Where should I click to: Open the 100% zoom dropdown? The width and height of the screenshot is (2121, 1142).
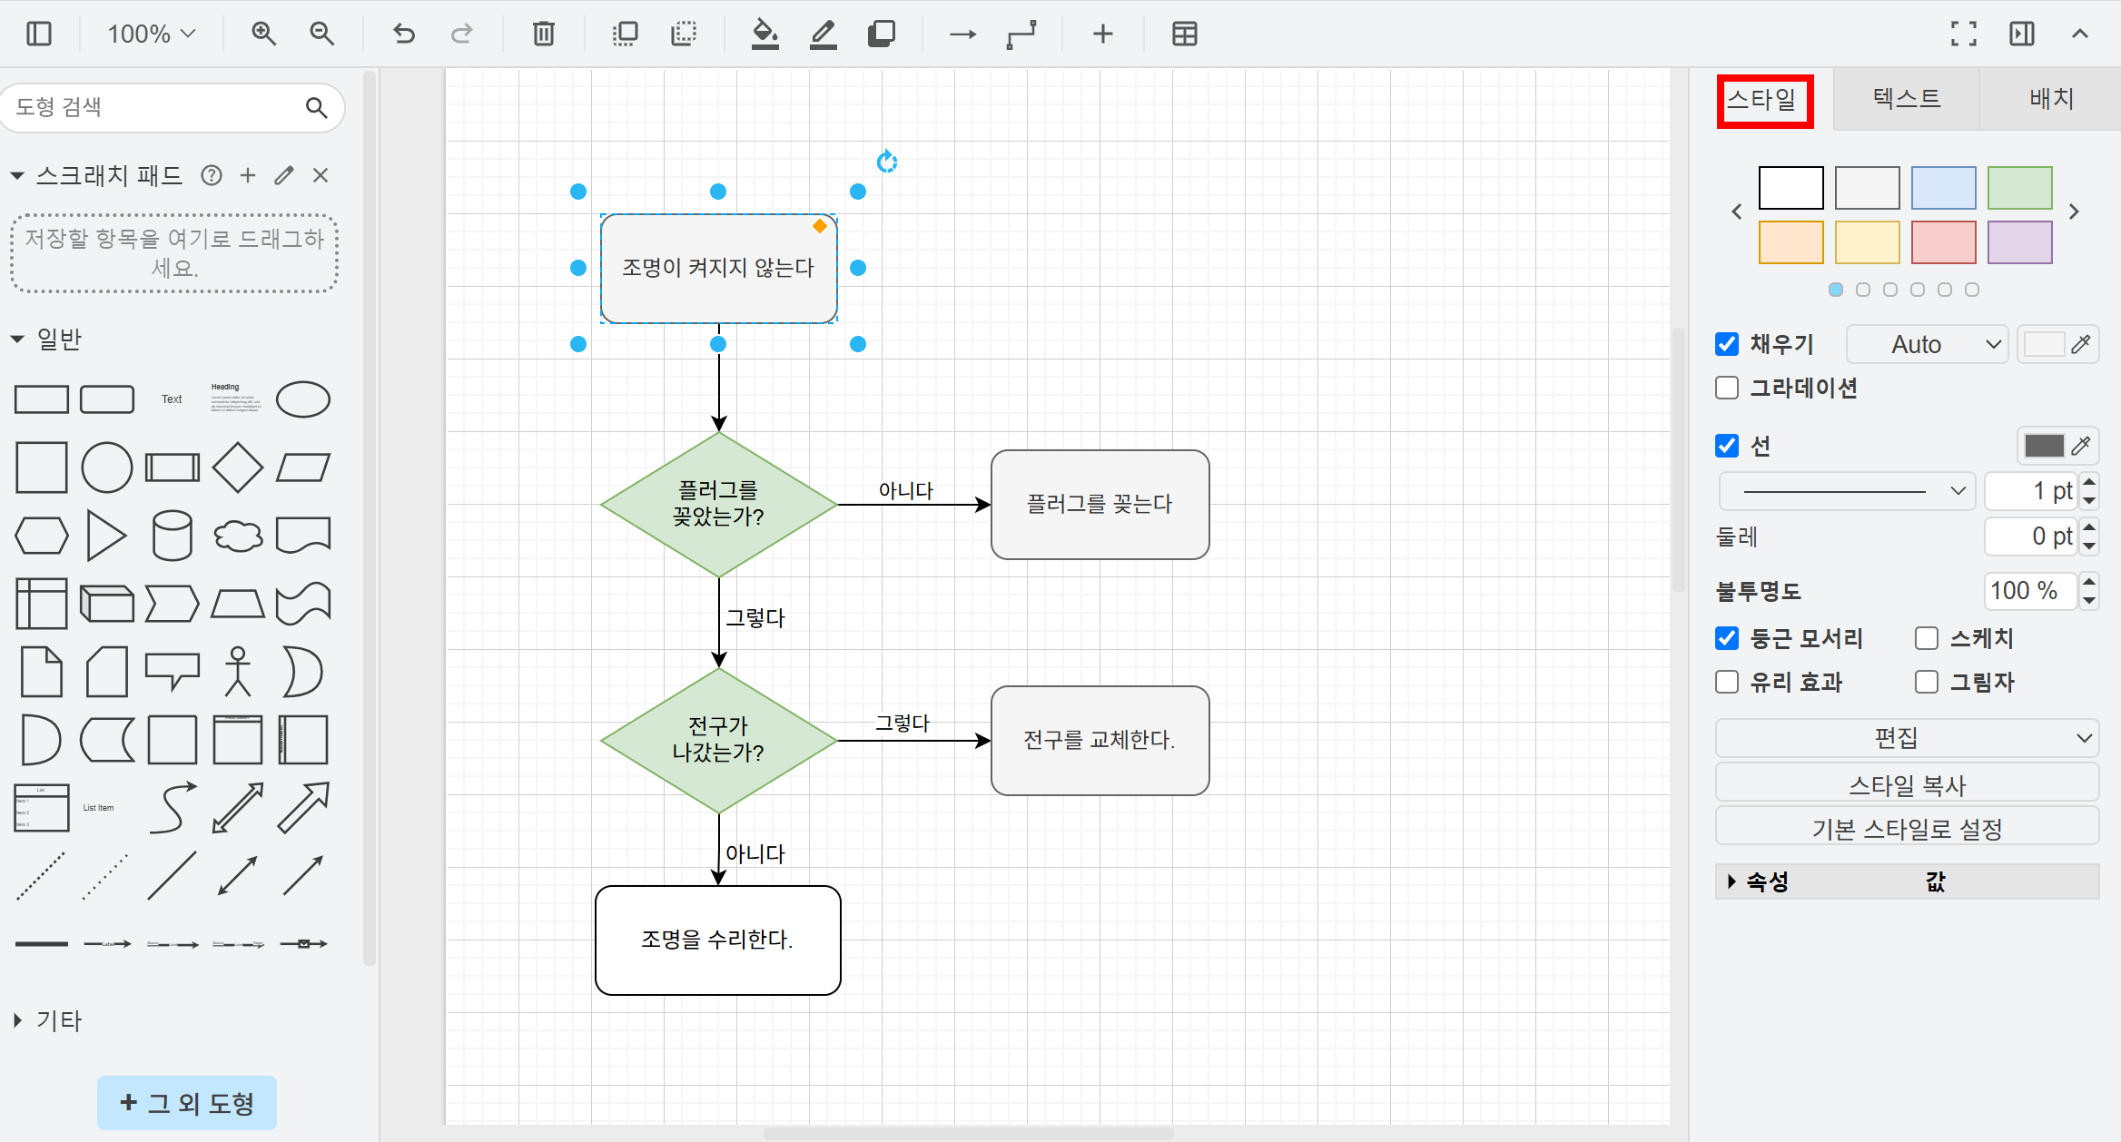coord(152,34)
